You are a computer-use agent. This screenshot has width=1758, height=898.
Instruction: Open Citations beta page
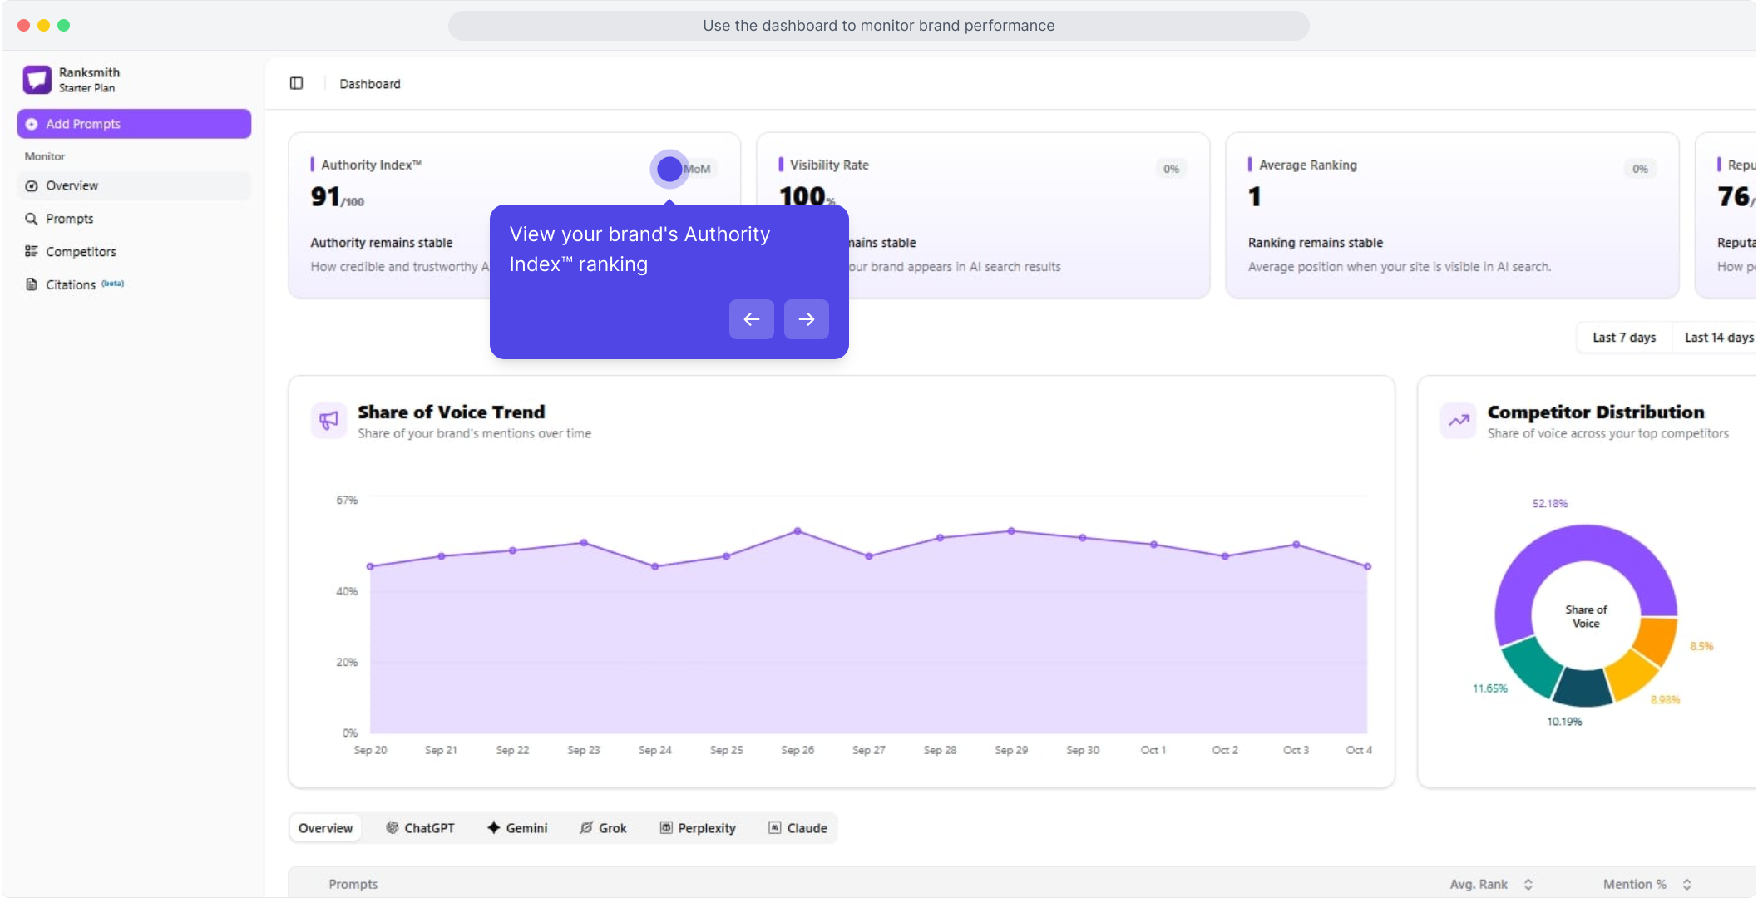coord(72,284)
